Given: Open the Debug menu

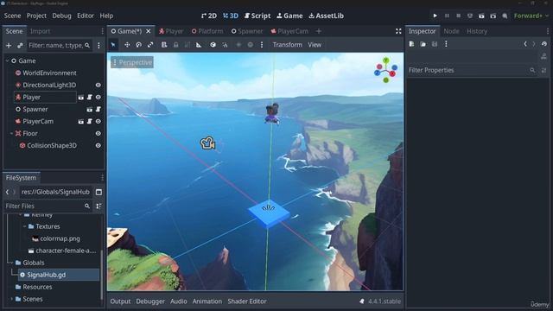Looking at the screenshot, I should click(x=61, y=16).
